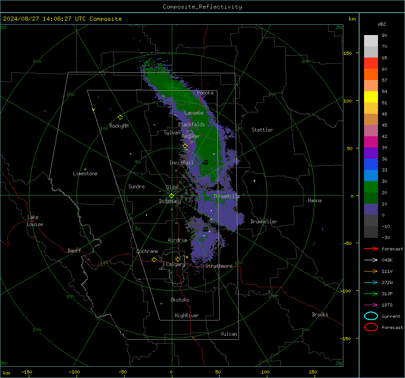Image resolution: width=405 pixels, height=378 pixels.
Task: Click the Drumheller city label
Action: (x=264, y=222)
